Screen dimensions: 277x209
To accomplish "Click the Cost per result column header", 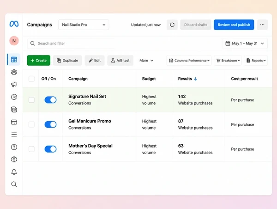I will coord(245,79).
